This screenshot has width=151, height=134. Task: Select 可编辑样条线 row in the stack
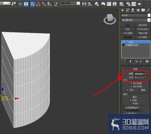coord(136,45)
